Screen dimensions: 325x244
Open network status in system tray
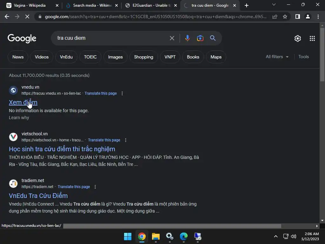286,236
